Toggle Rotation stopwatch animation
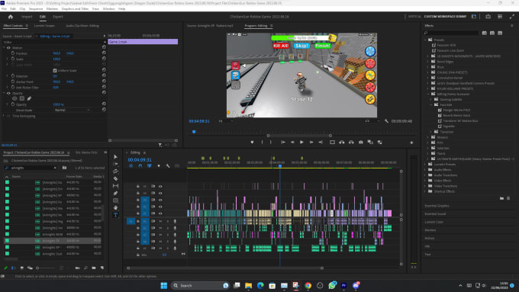The width and height of the screenshot is (519, 292). 13,75
